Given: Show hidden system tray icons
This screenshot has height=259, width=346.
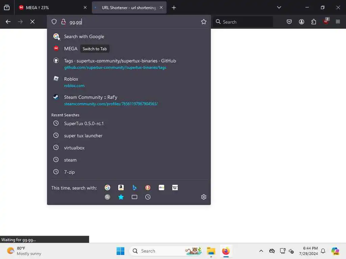Looking at the screenshot, I should (261, 251).
